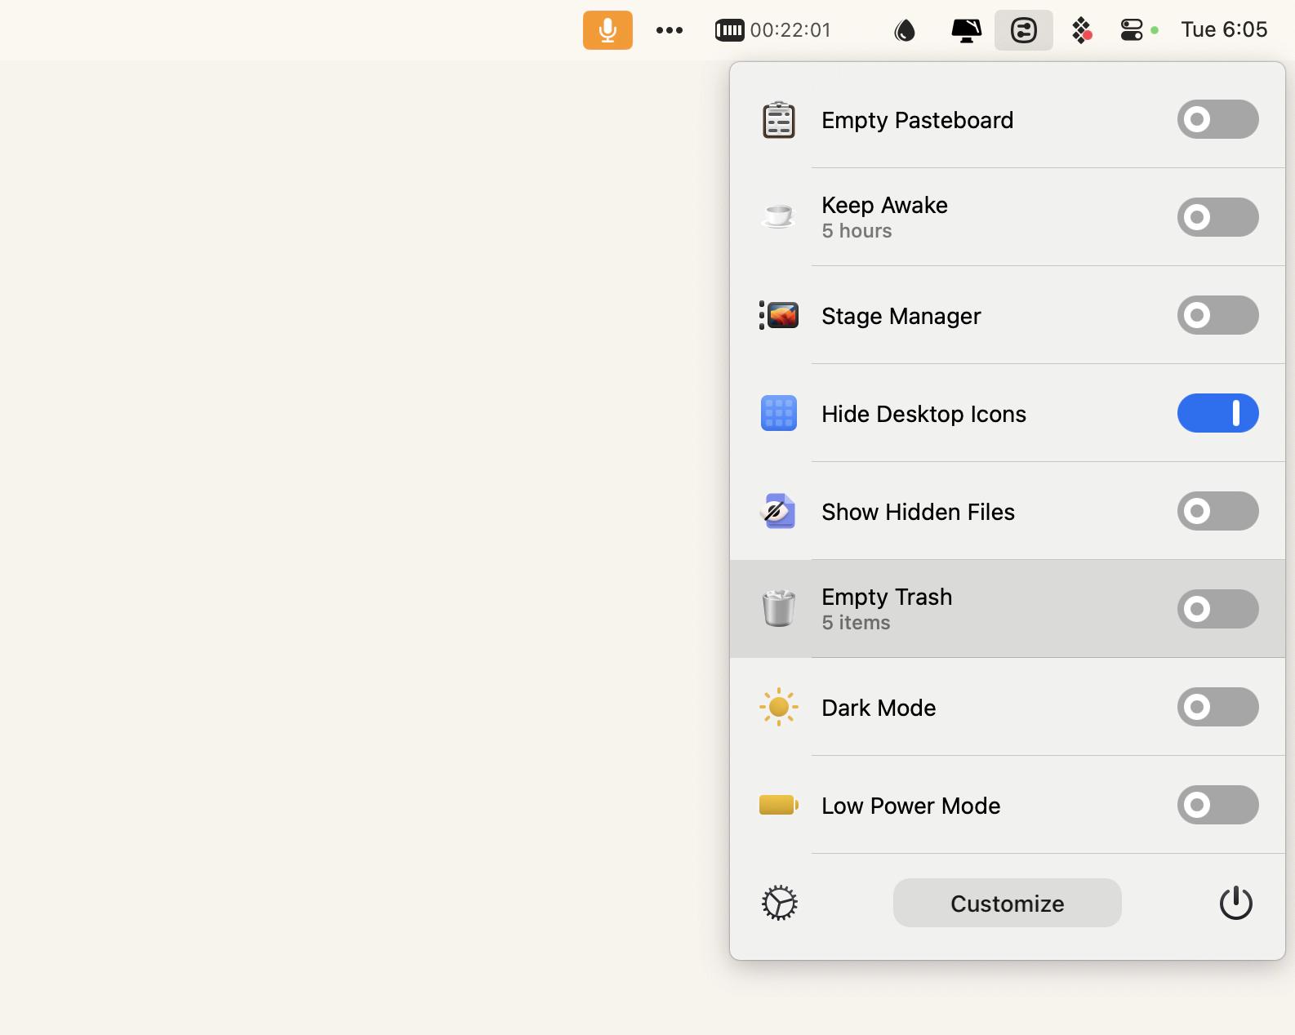The height and width of the screenshot is (1035, 1295).
Task: Click the clipboard icon for Empty Pasteboard
Action: pos(779,120)
